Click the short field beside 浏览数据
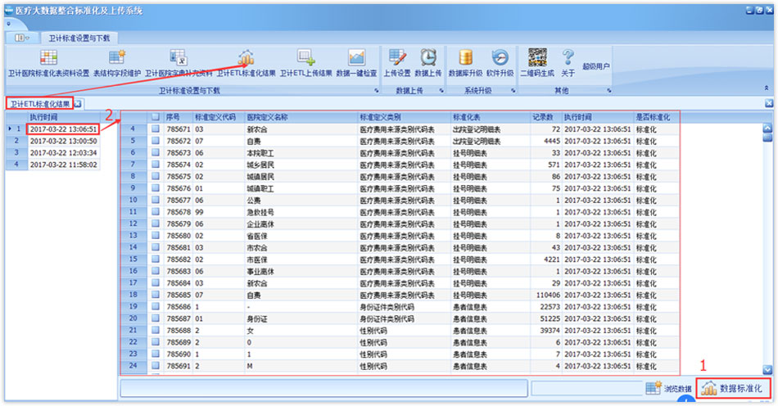Image resolution: width=778 pixels, height=406 pixels. tap(587, 388)
